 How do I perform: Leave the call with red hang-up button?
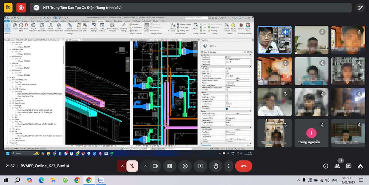click(244, 166)
